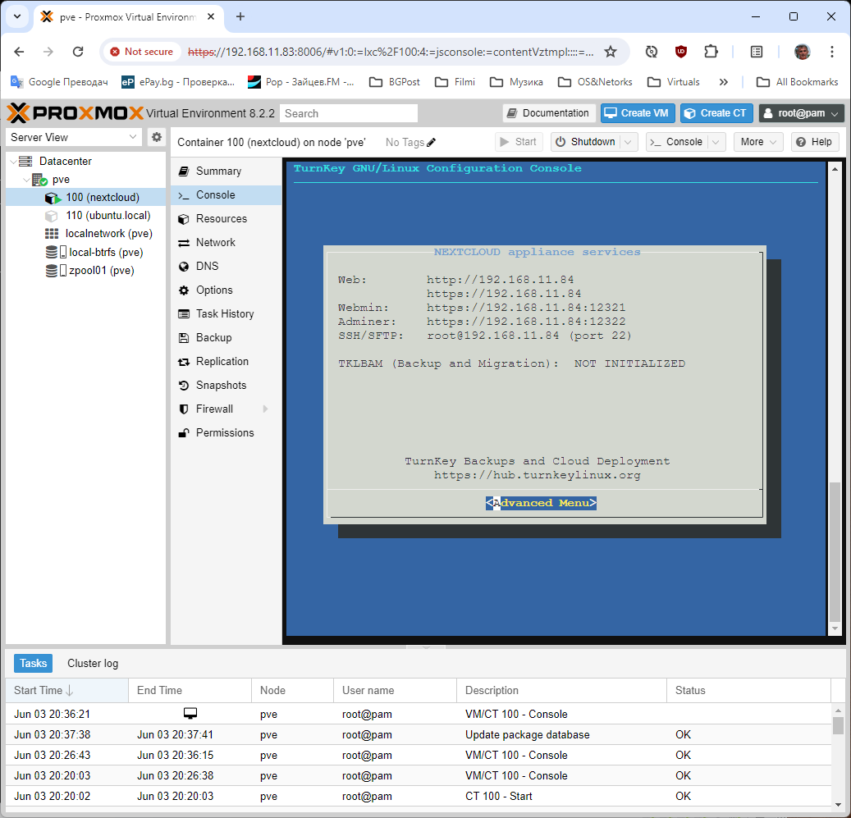
Task: Open the Firewall section
Action: [226, 409]
